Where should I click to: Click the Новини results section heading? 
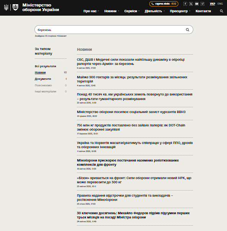click(x=84, y=50)
